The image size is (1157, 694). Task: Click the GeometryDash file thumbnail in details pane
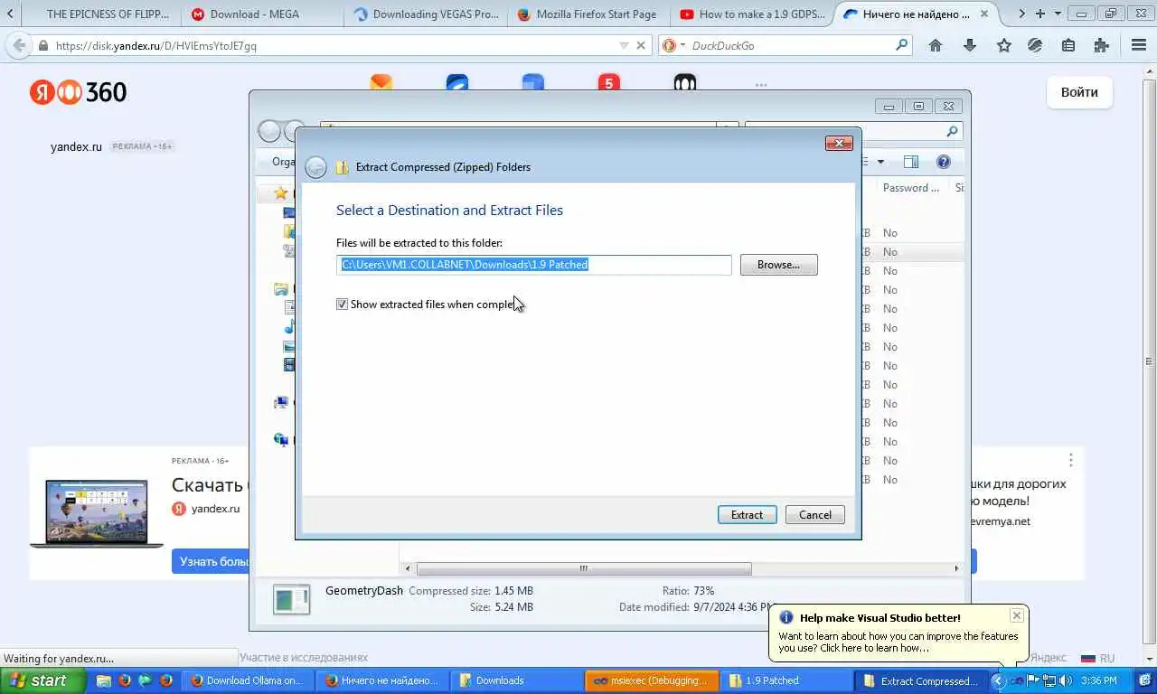coord(292,601)
